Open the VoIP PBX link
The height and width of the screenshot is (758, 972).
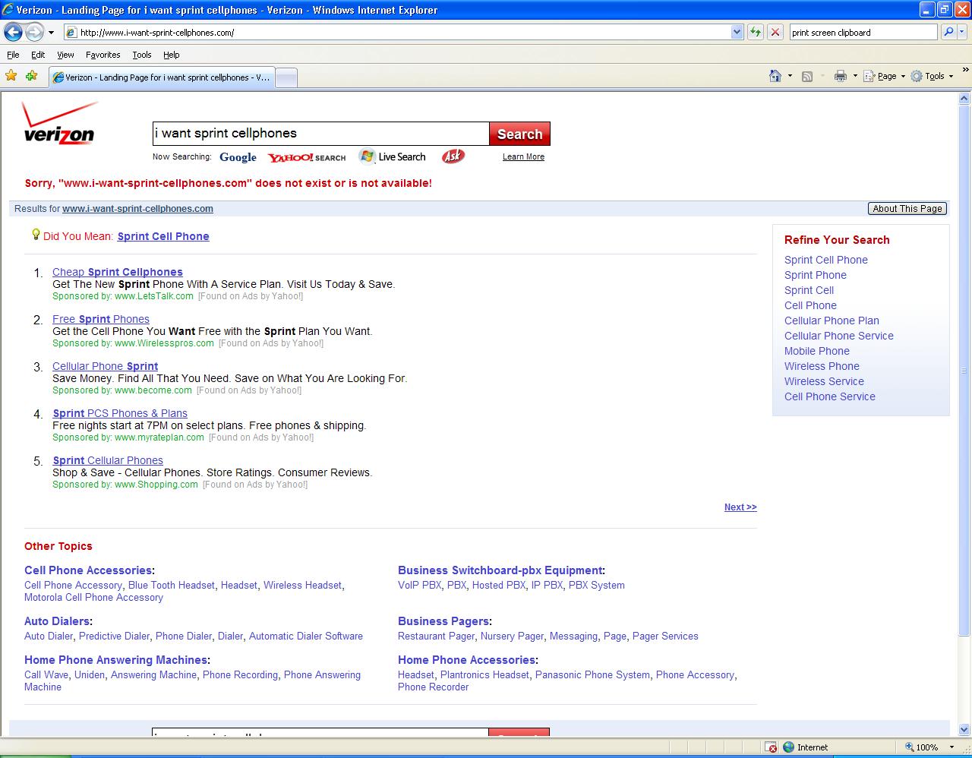click(419, 585)
